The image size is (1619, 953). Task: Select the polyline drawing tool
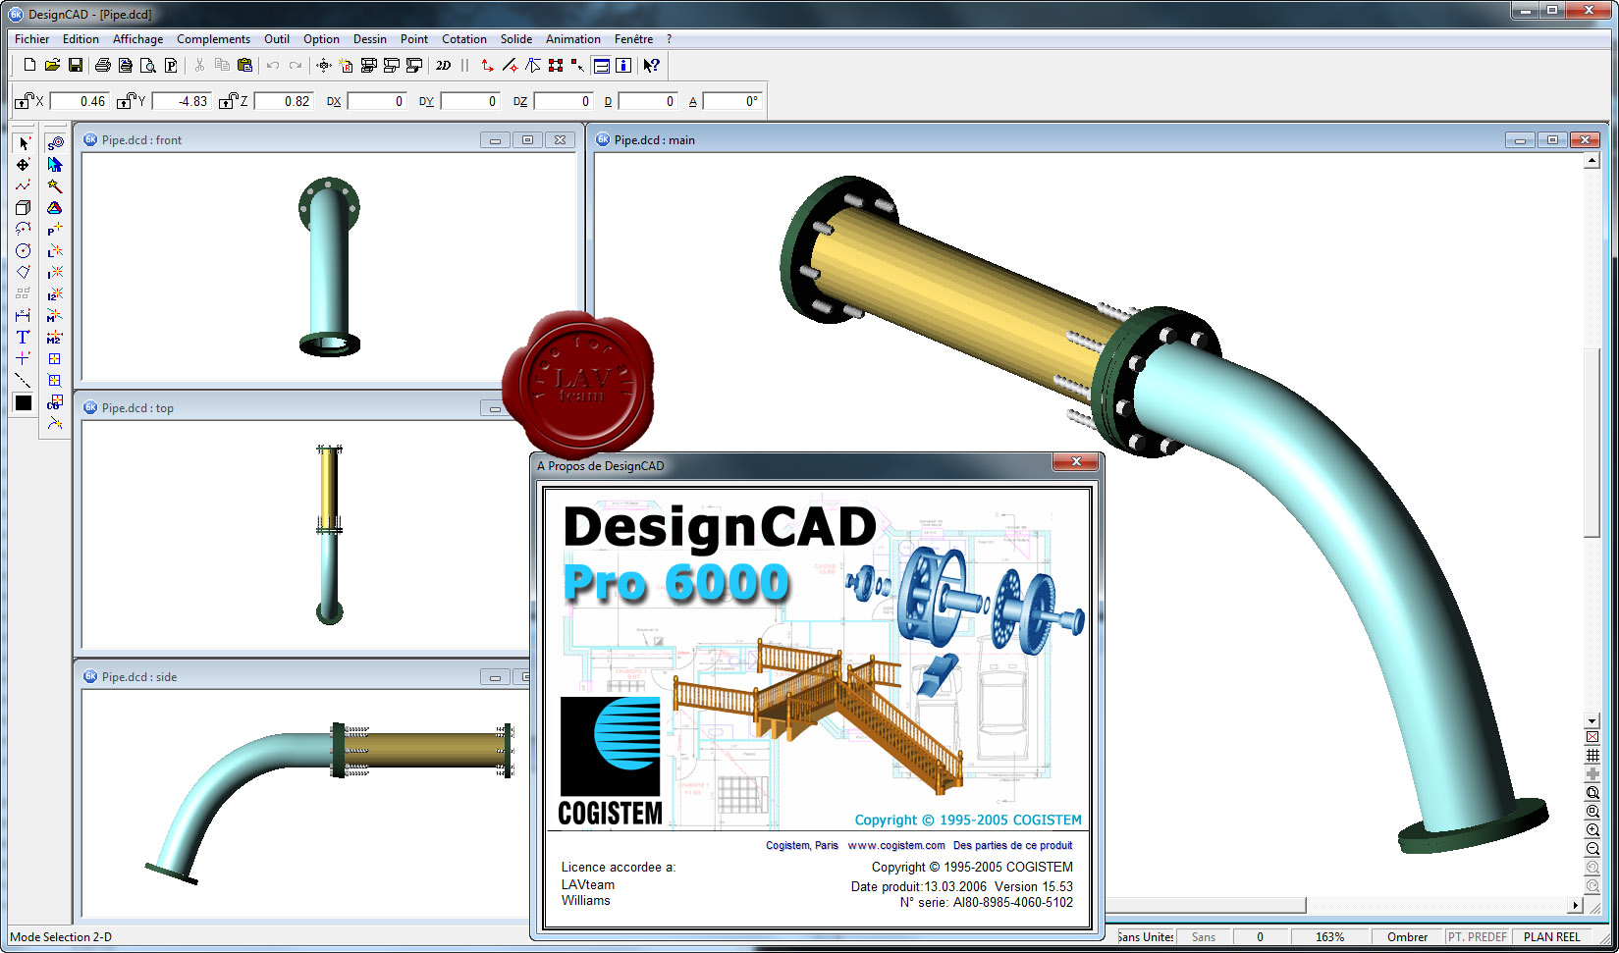pyautogui.click(x=24, y=186)
